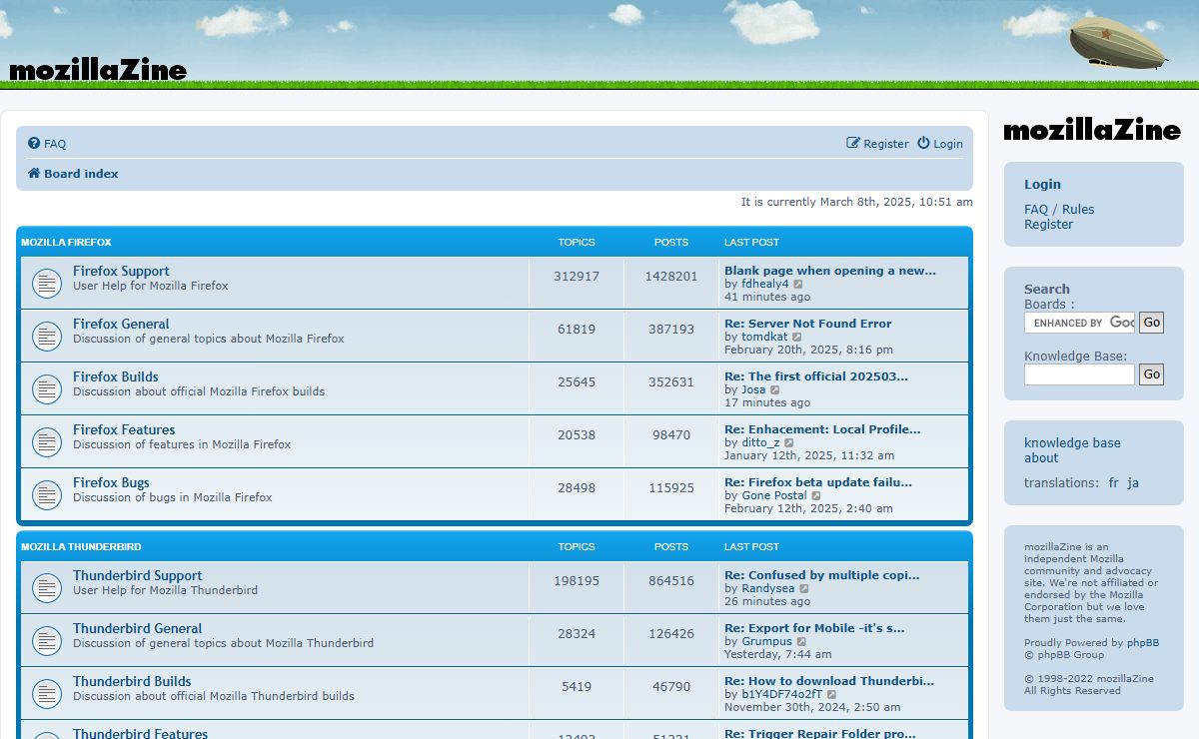1199x739 pixels.
Task: Open the Firefox Features forum
Action: [x=124, y=429]
